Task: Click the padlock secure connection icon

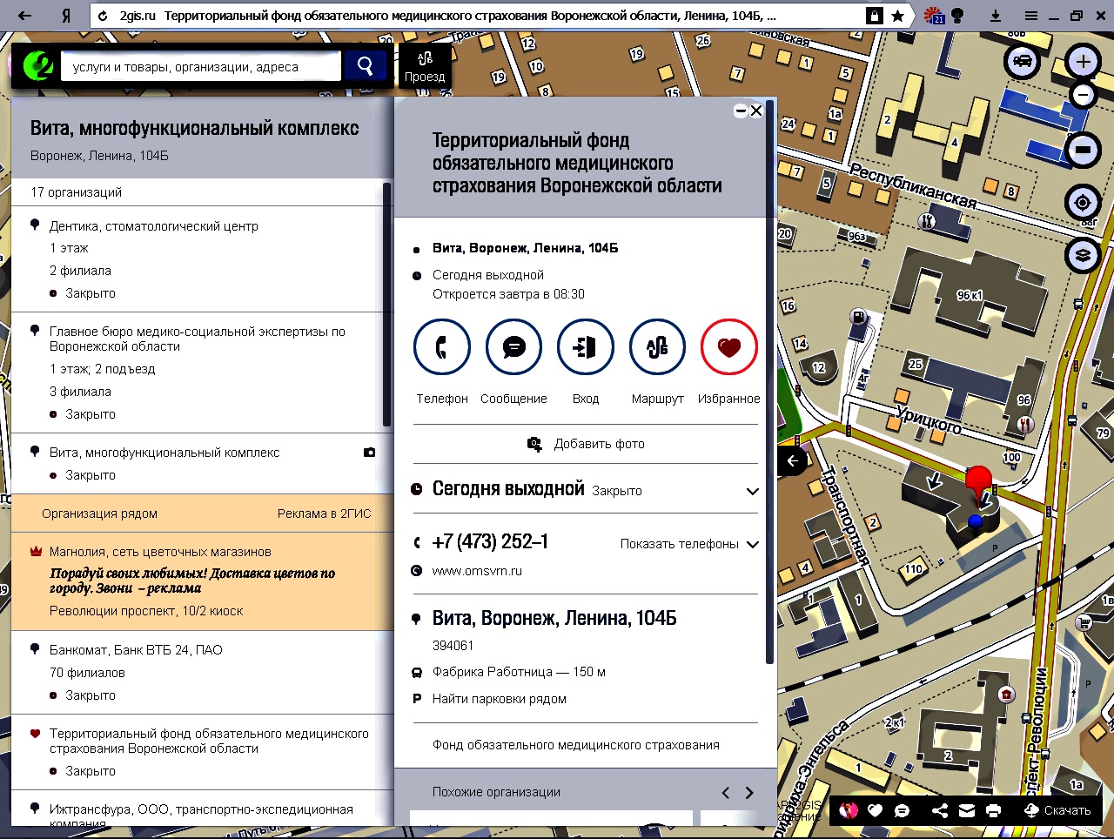Action: tap(874, 16)
